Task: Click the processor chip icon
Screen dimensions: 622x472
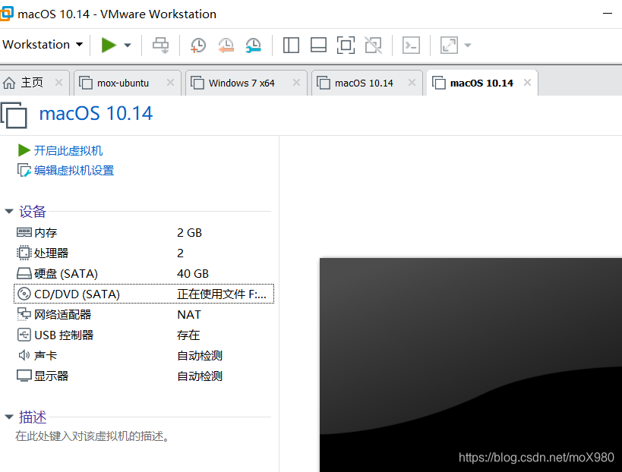Action: (x=24, y=253)
